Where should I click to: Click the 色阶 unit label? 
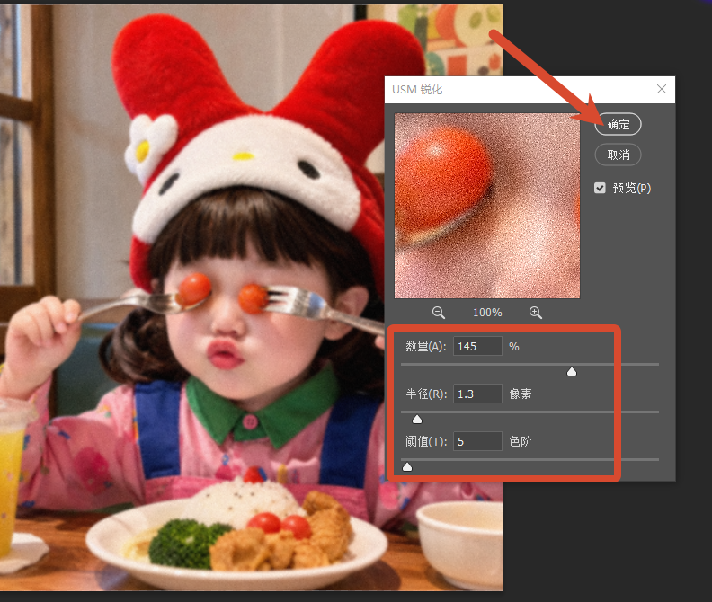521,441
